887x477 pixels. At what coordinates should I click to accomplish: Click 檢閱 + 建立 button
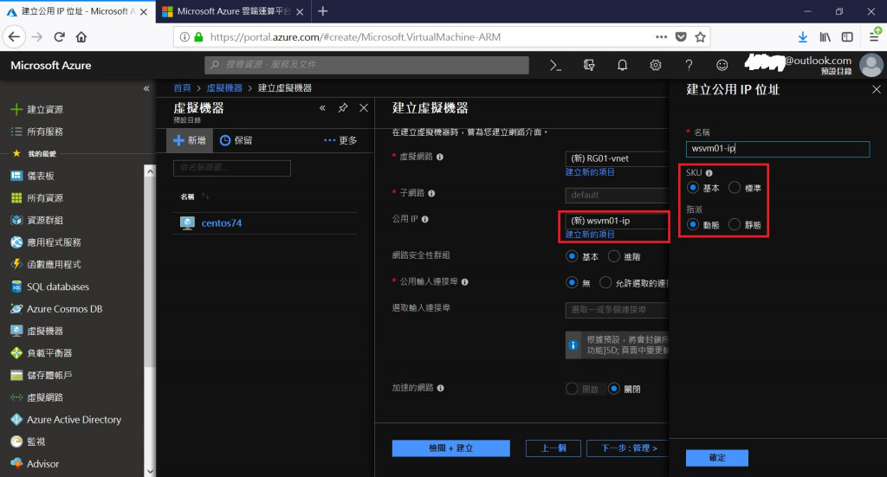point(450,448)
